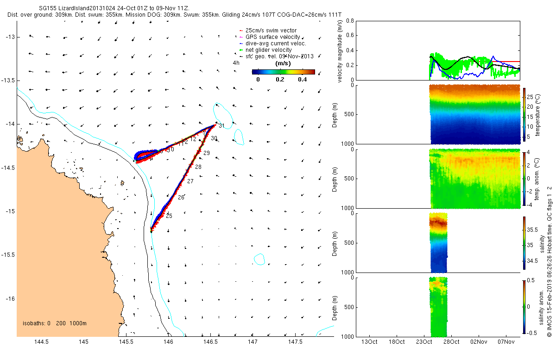Click track day label '29' on map
Image resolution: width=556 pixels, height=347 pixels.
coord(206,153)
